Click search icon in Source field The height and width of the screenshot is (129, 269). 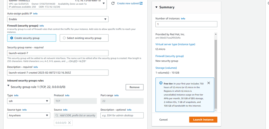pos(57,116)
